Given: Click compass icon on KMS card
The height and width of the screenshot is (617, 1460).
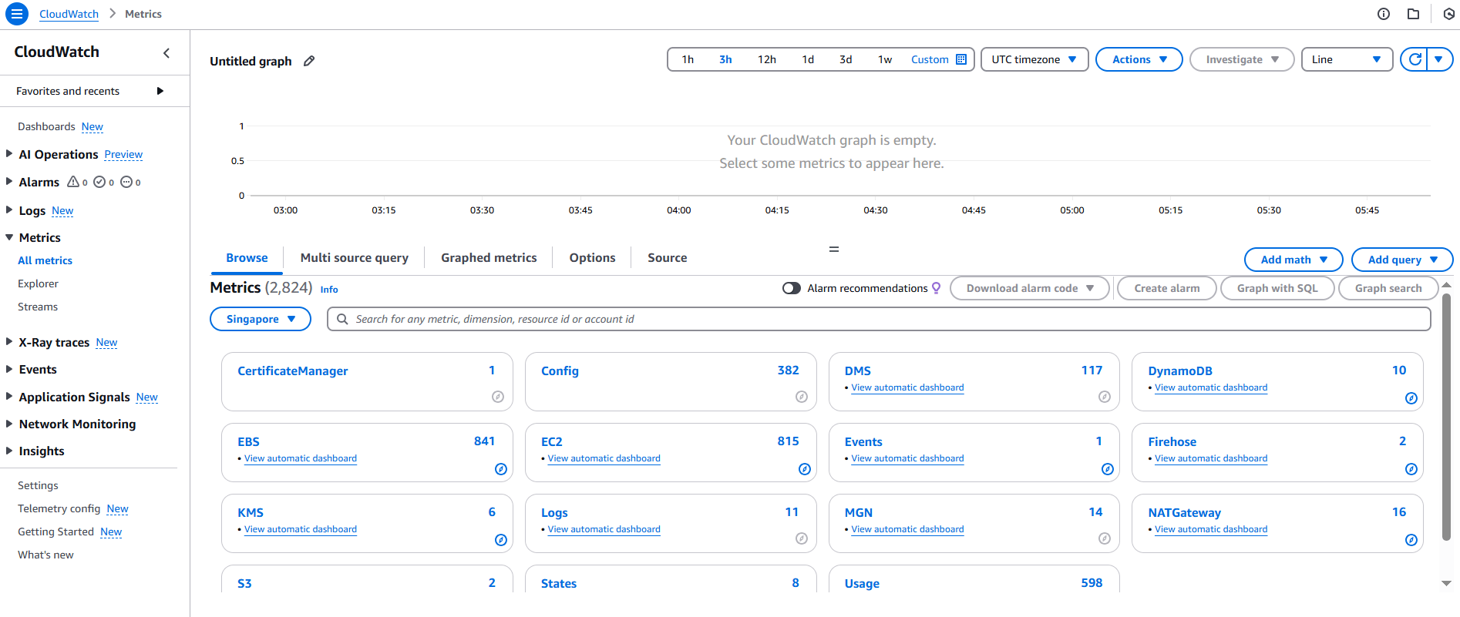Looking at the screenshot, I should coord(501,540).
